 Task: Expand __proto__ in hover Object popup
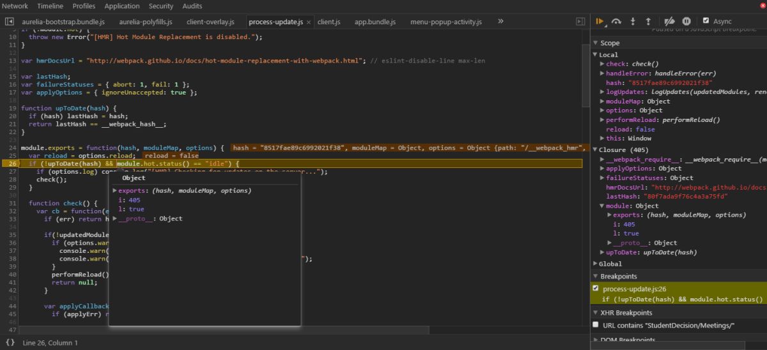[115, 219]
